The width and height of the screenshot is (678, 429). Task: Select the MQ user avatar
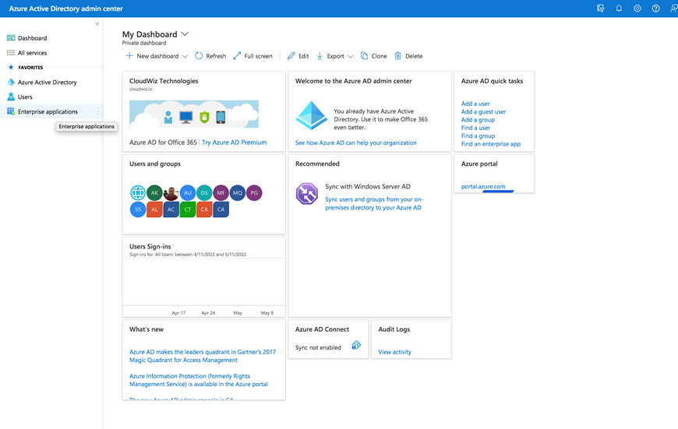(238, 193)
